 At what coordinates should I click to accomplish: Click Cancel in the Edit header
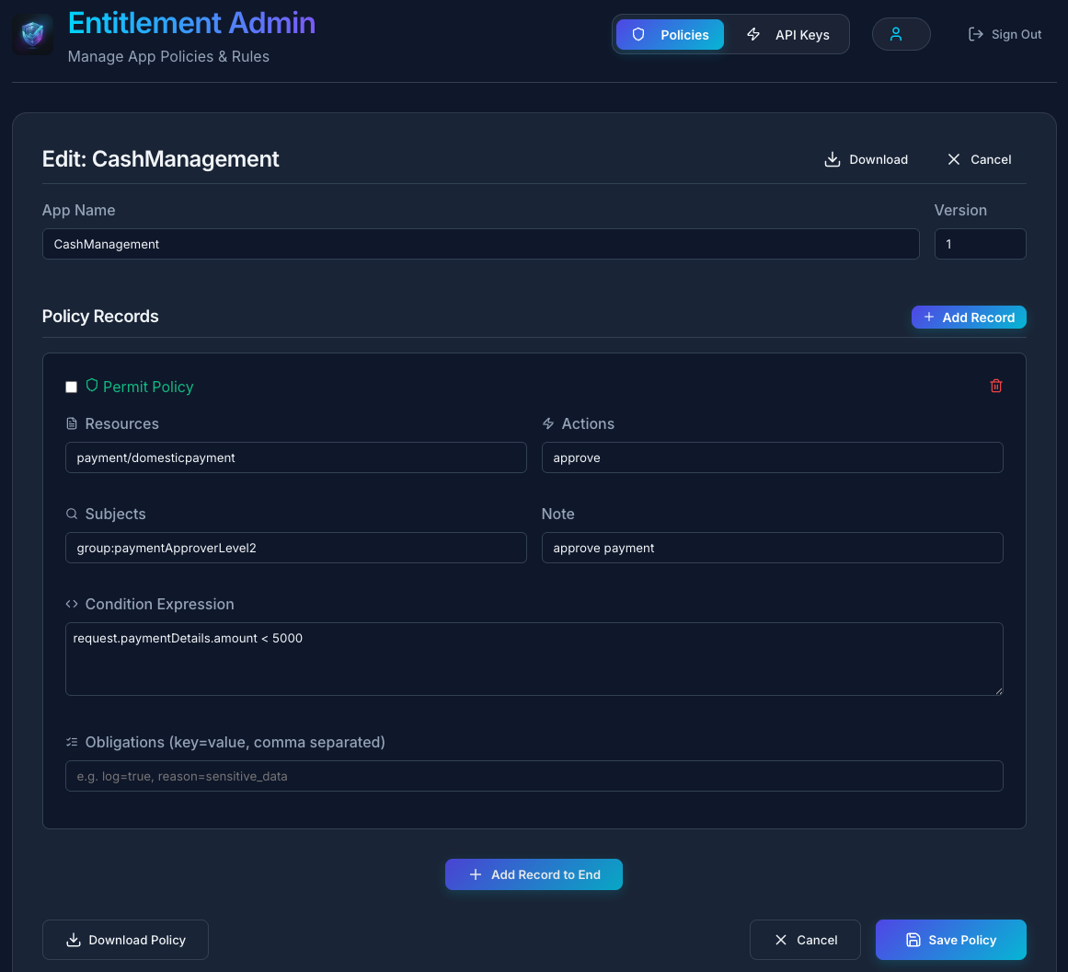[x=979, y=159]
